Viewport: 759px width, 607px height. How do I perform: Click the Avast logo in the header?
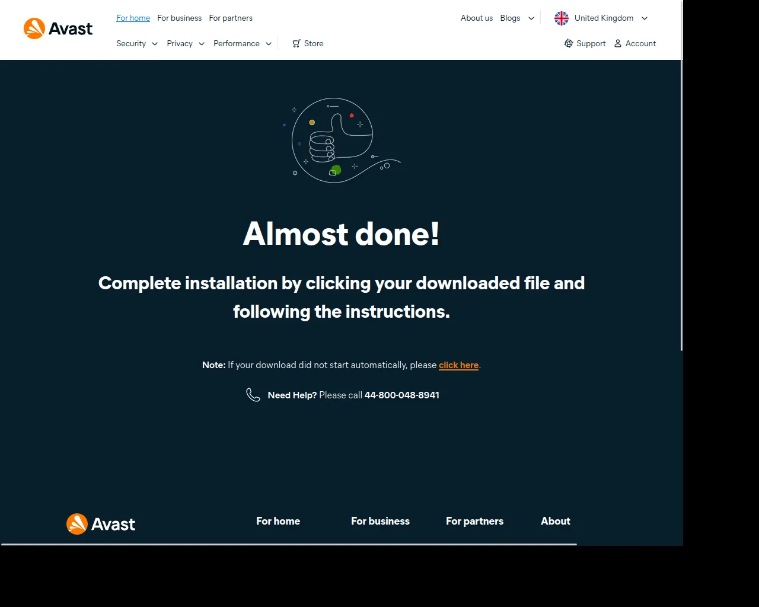(58, 28)
